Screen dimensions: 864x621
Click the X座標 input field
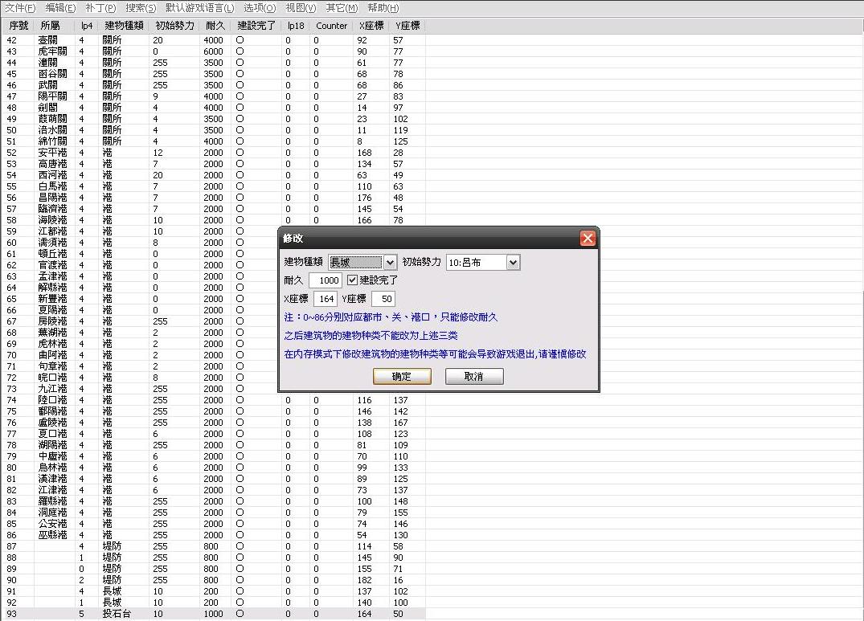click(x=325, y=299)
